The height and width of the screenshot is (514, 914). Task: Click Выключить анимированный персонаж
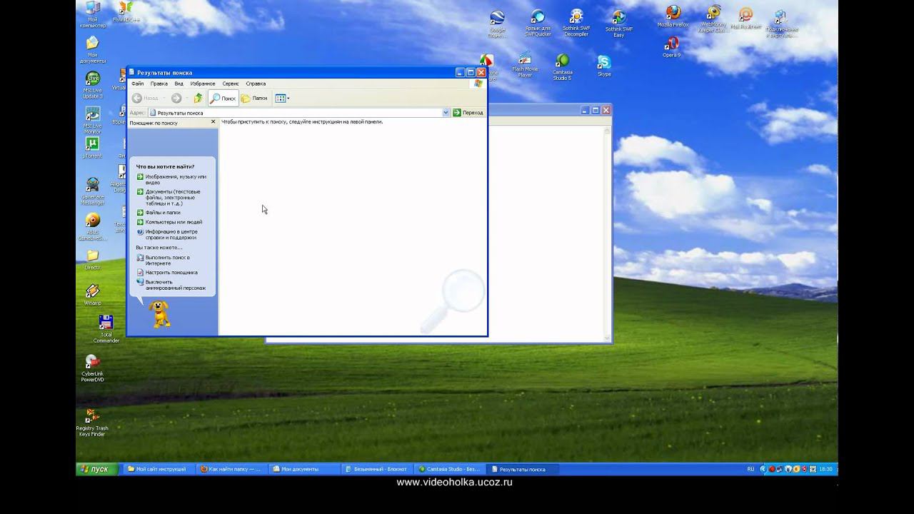171,285
